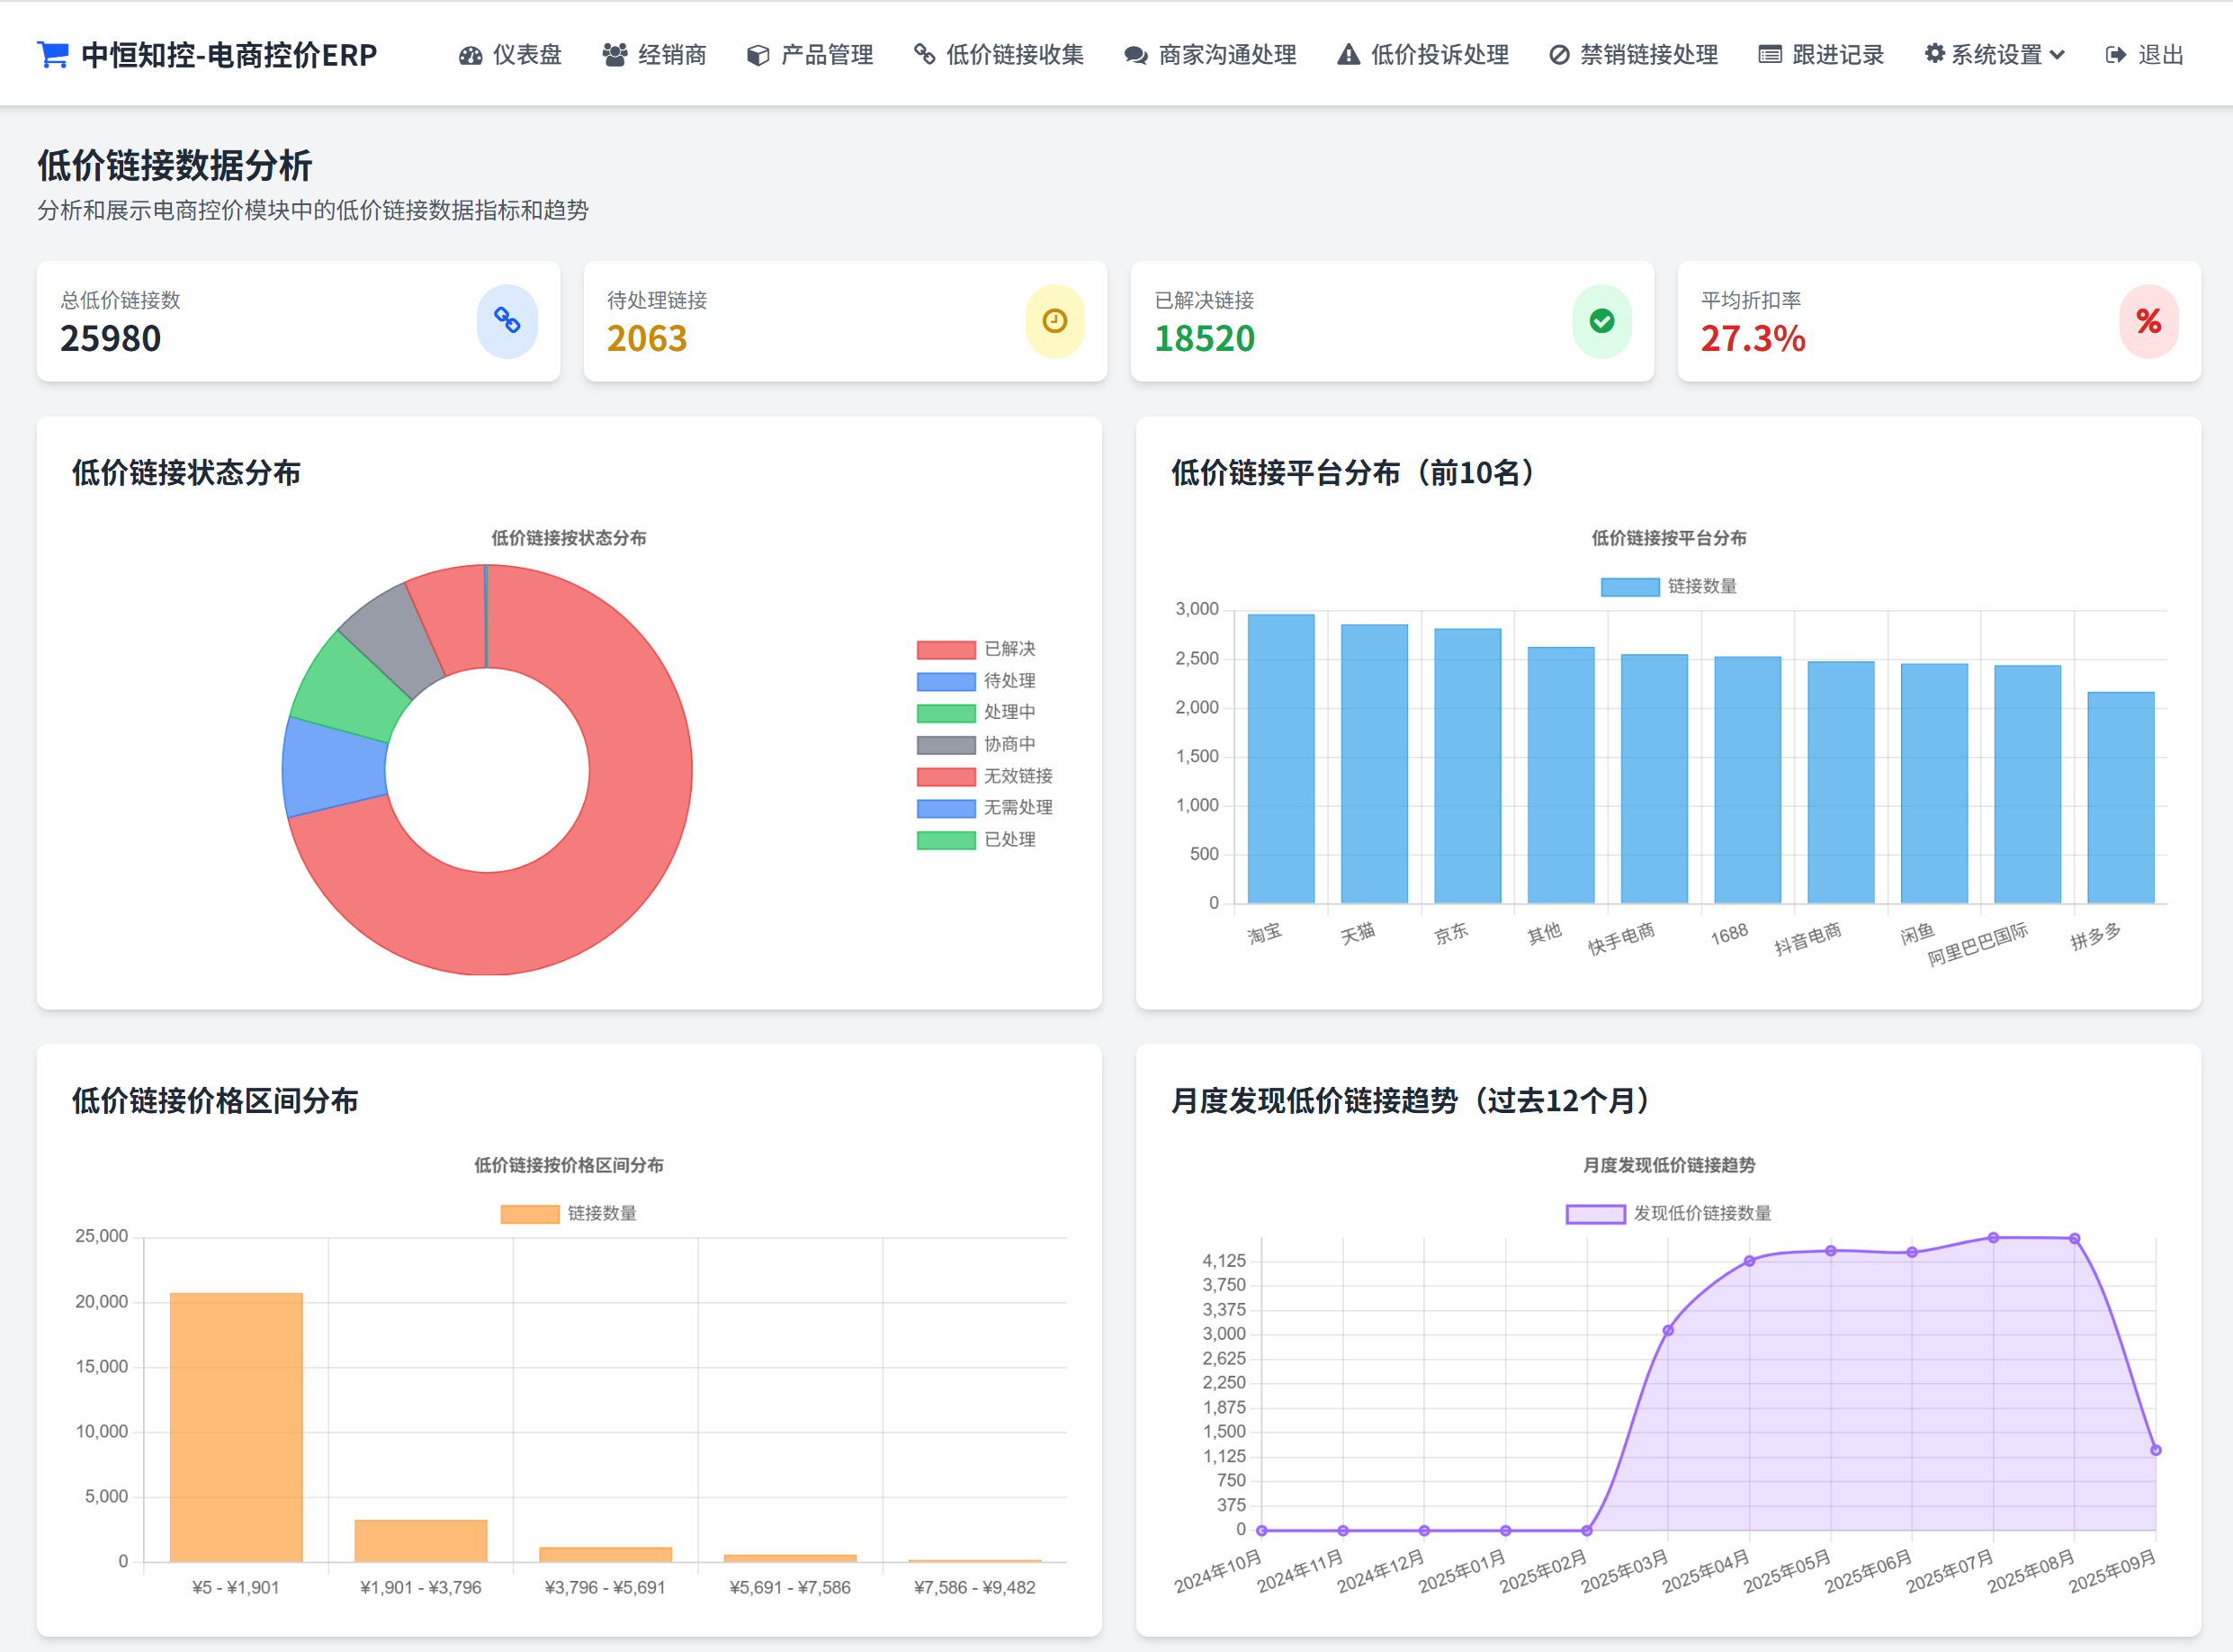Click the red percent icon for average discount
Screen dimensions: 2233x1652
(x=2148, y=321)
